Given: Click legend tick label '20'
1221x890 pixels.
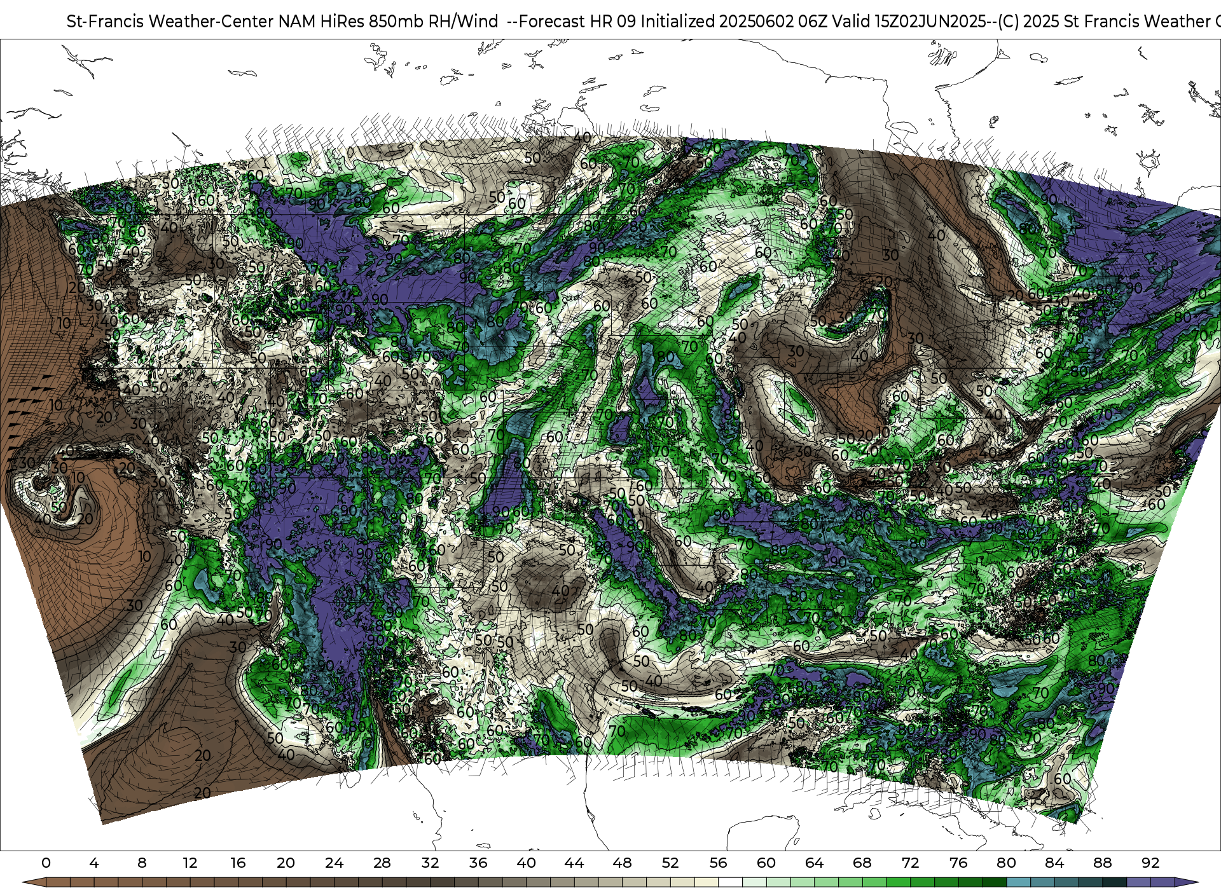Looking at the screenshot, I should [x=286, y=863].
